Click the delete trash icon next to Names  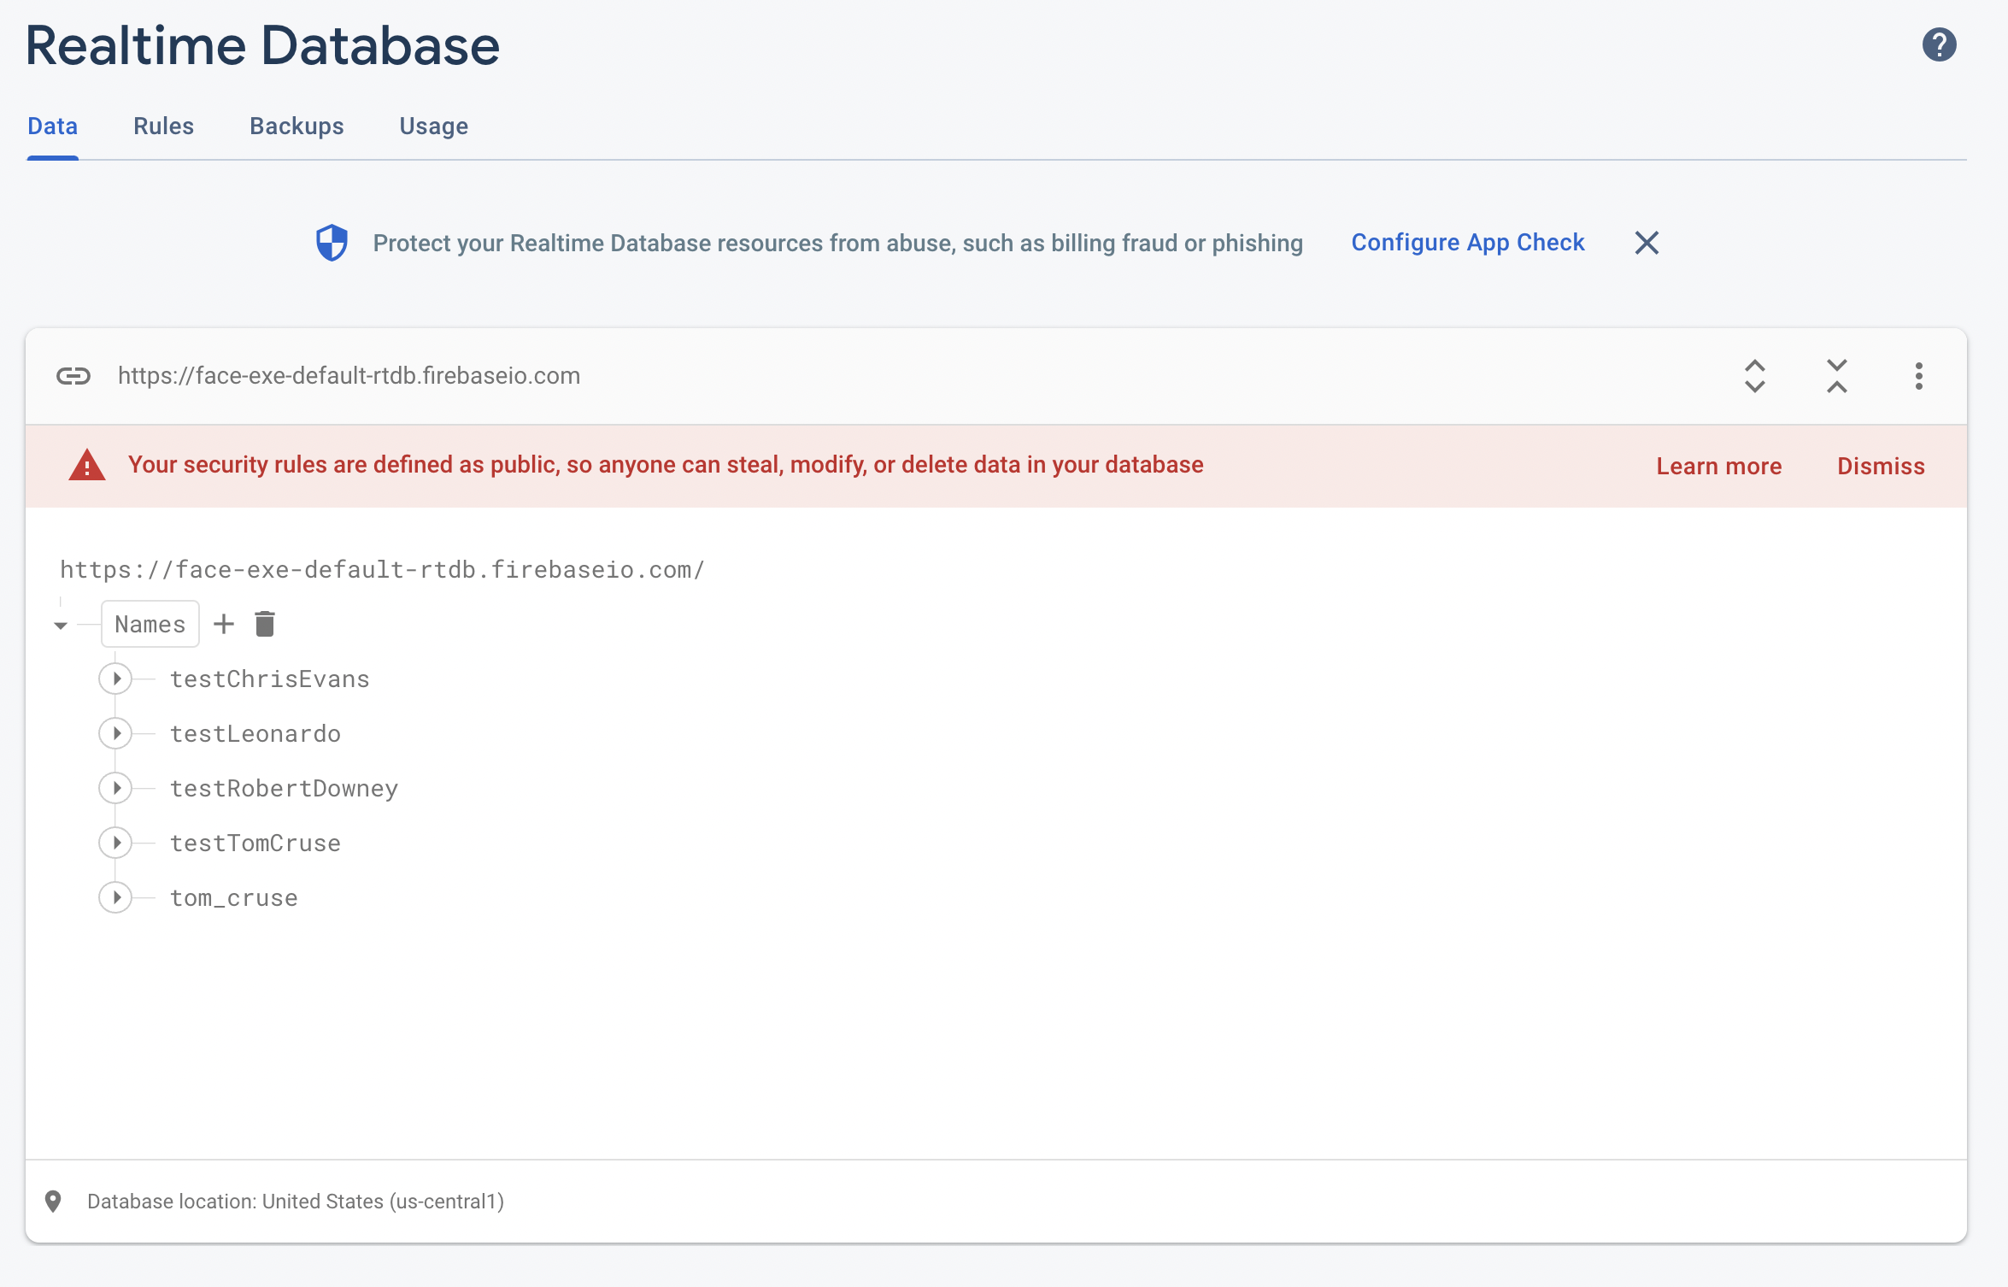coord(264,623)
